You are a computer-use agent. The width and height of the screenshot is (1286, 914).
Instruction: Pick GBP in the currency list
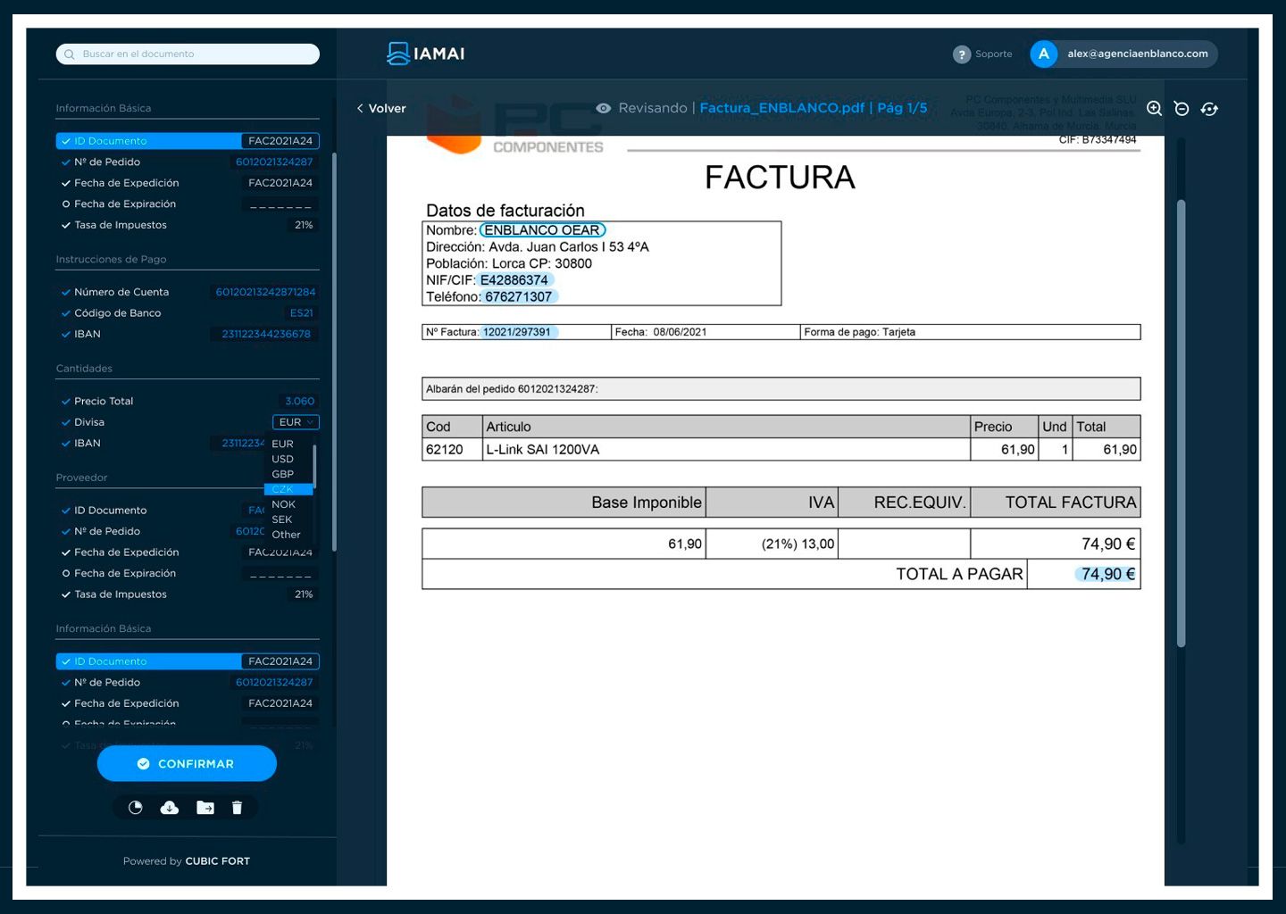(283, 474)
